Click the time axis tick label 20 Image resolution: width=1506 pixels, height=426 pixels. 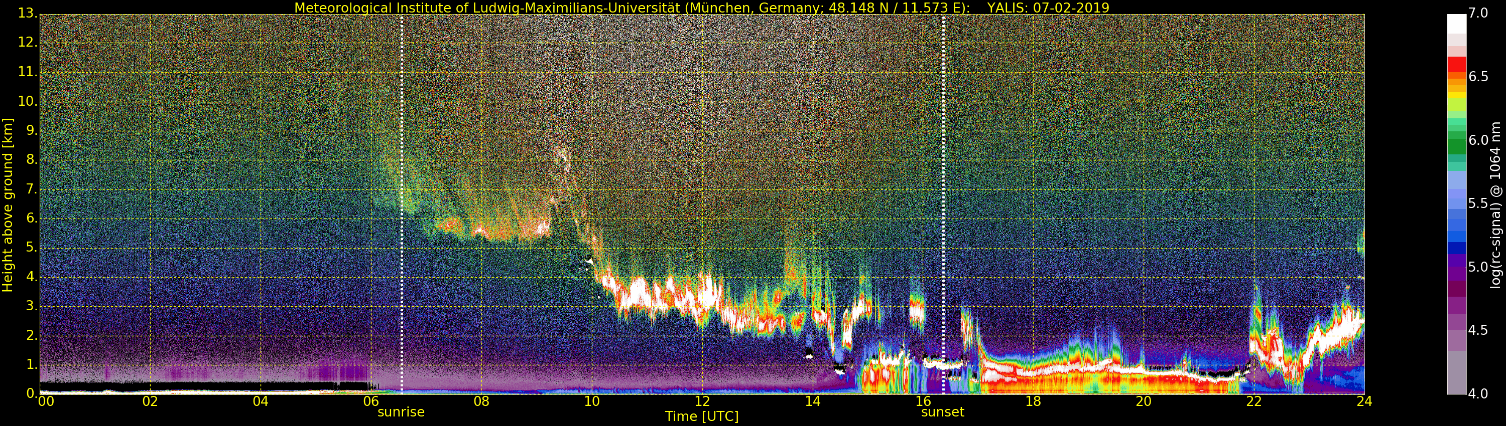[x=1144, y=401]
